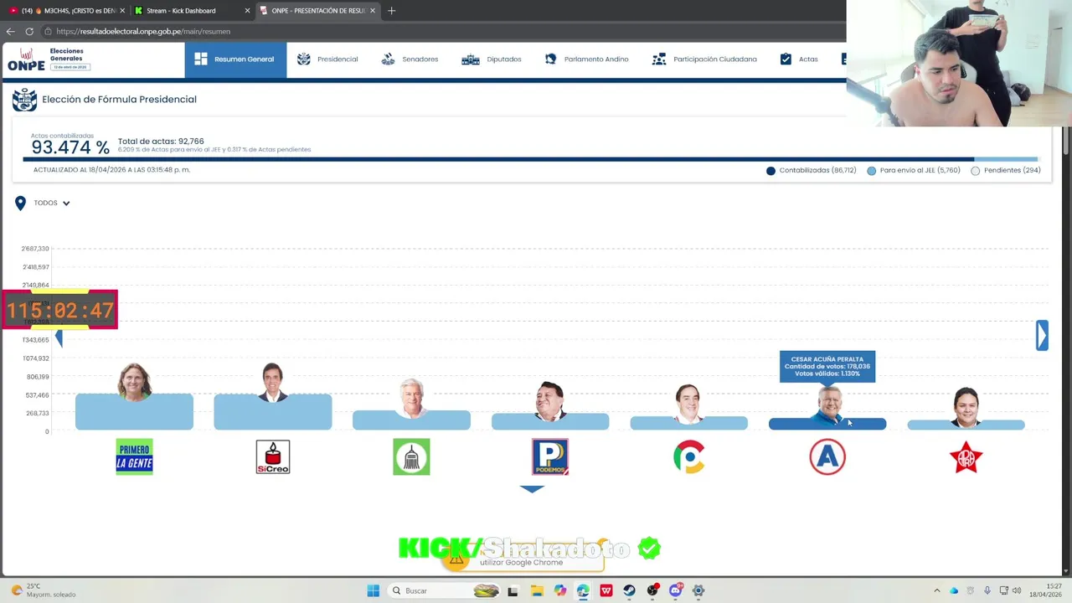Click the Para envío al JEE legend dot
Viewport: 1072px width, 603px height.
tap(871, 171)
